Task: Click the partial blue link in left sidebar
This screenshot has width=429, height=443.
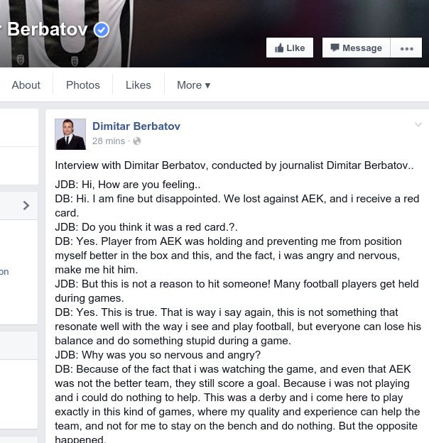Action: coord(4,271)
